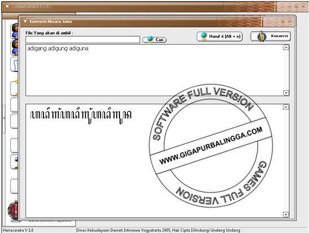Click topmost people icon in main window sidebar
The width and height of the screenshot is (309, 233).
[15, 31]
